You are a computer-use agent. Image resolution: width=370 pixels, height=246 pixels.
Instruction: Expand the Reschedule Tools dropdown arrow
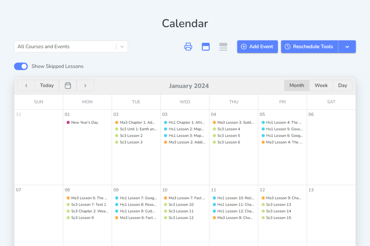[x=347, y=47]
